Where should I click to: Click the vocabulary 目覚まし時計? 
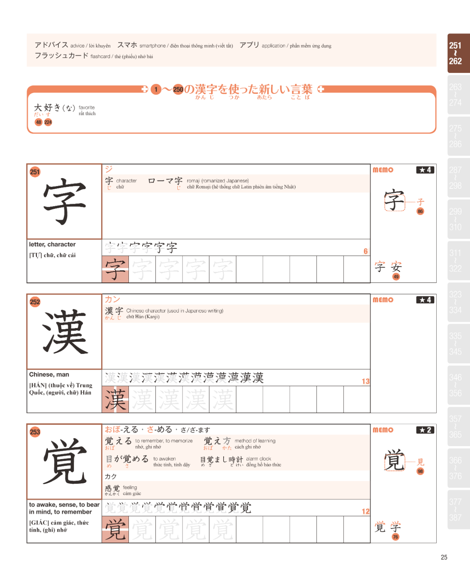coord(222,459)
